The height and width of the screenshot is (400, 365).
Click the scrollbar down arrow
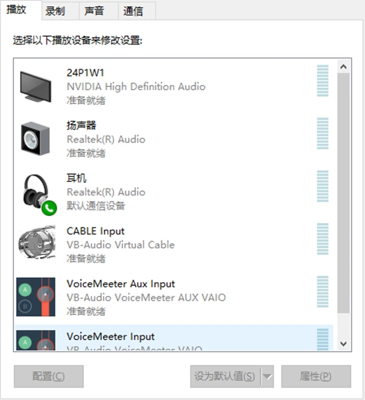tap(343, 344)
